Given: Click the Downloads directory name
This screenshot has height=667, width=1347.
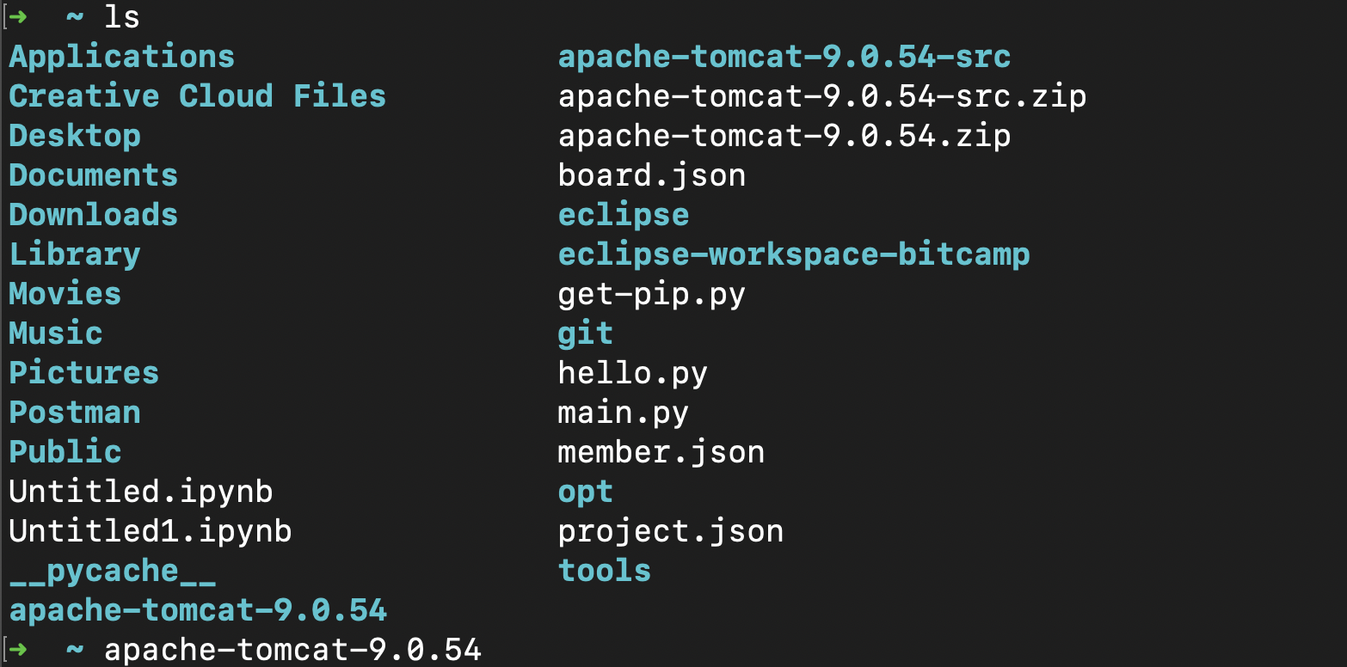Looking at the screenshot, I should click(93, 215).
